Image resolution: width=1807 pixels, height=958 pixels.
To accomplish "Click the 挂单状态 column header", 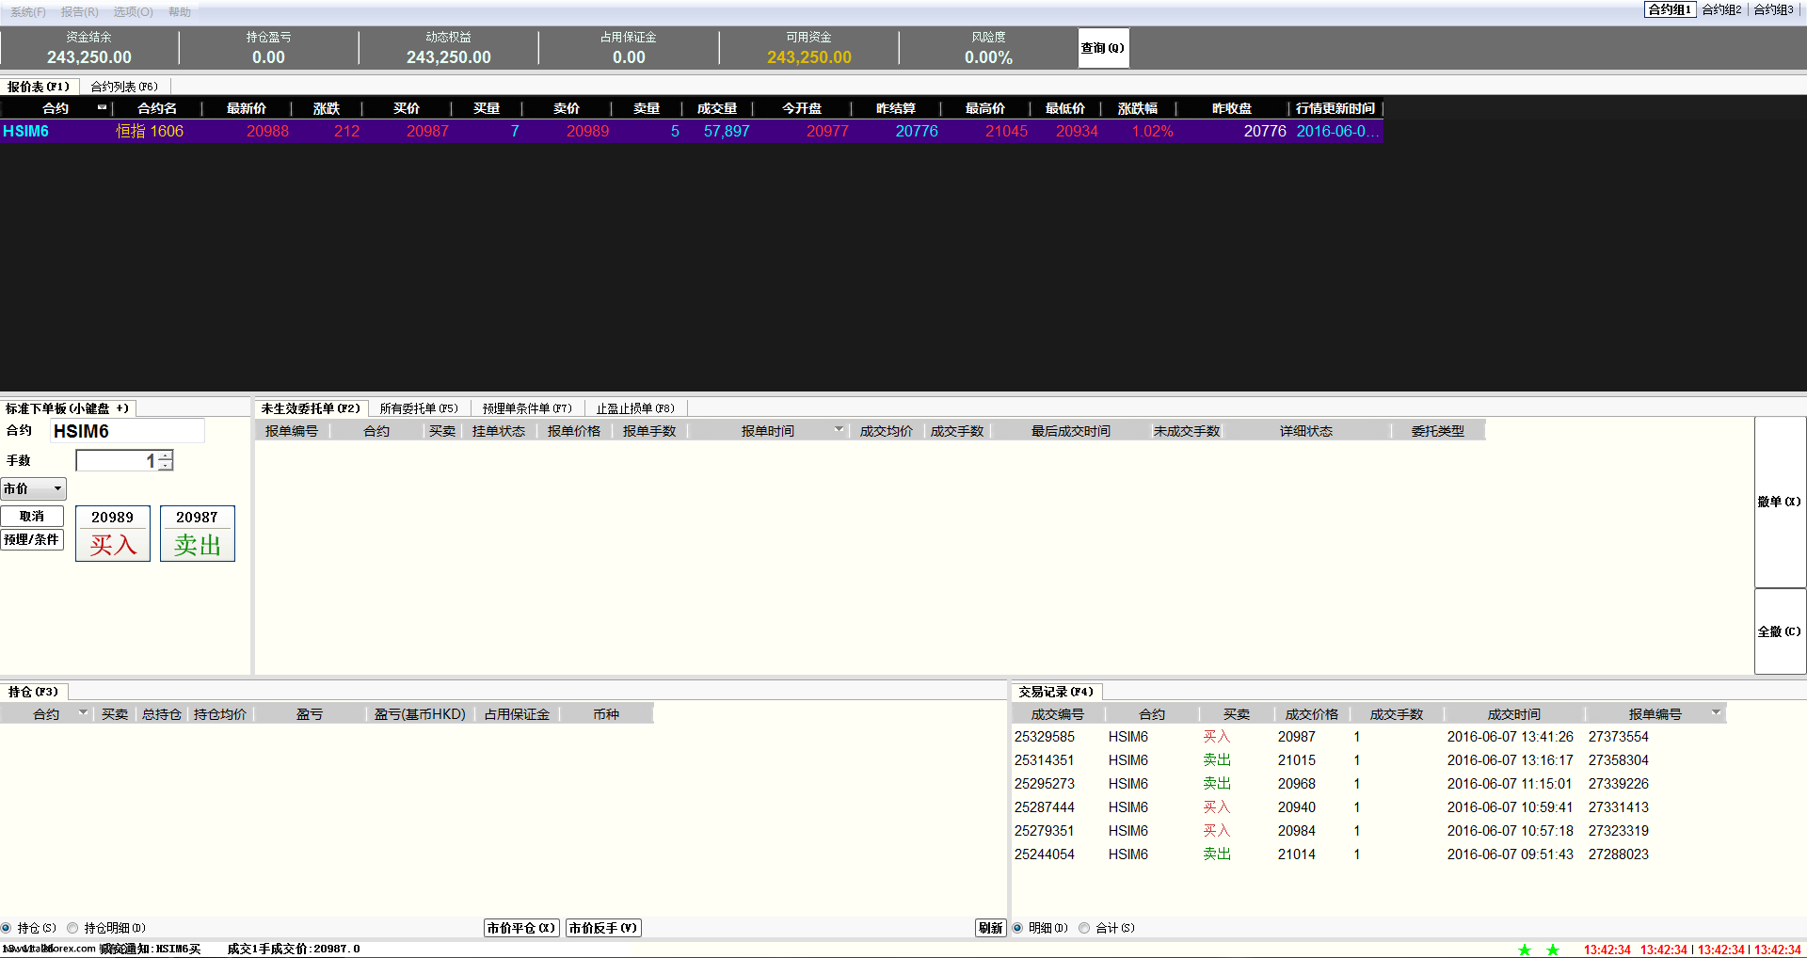I will 499,431.
